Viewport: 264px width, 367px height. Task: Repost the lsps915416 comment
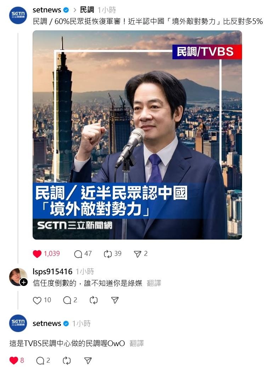point(94,300)
